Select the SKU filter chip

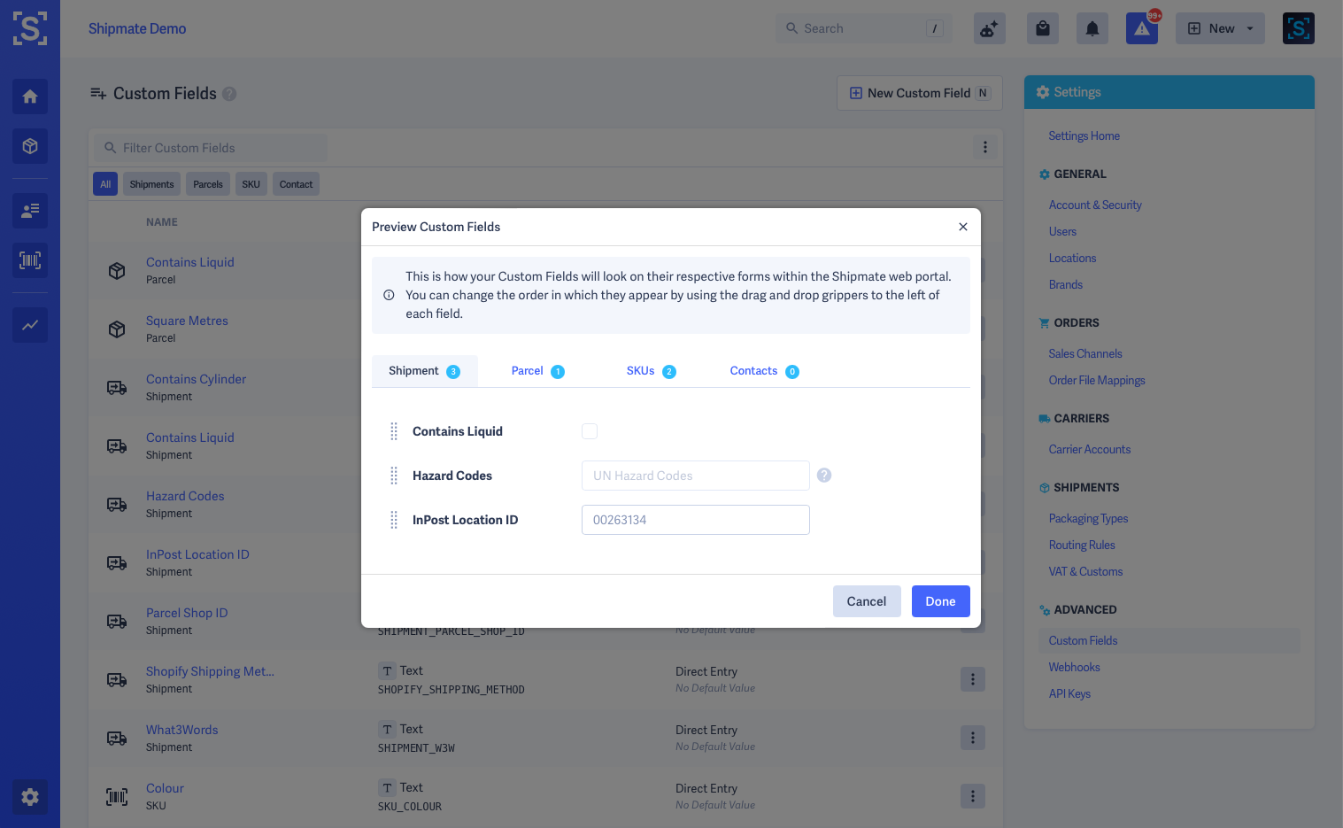click(x=251, y=184)
